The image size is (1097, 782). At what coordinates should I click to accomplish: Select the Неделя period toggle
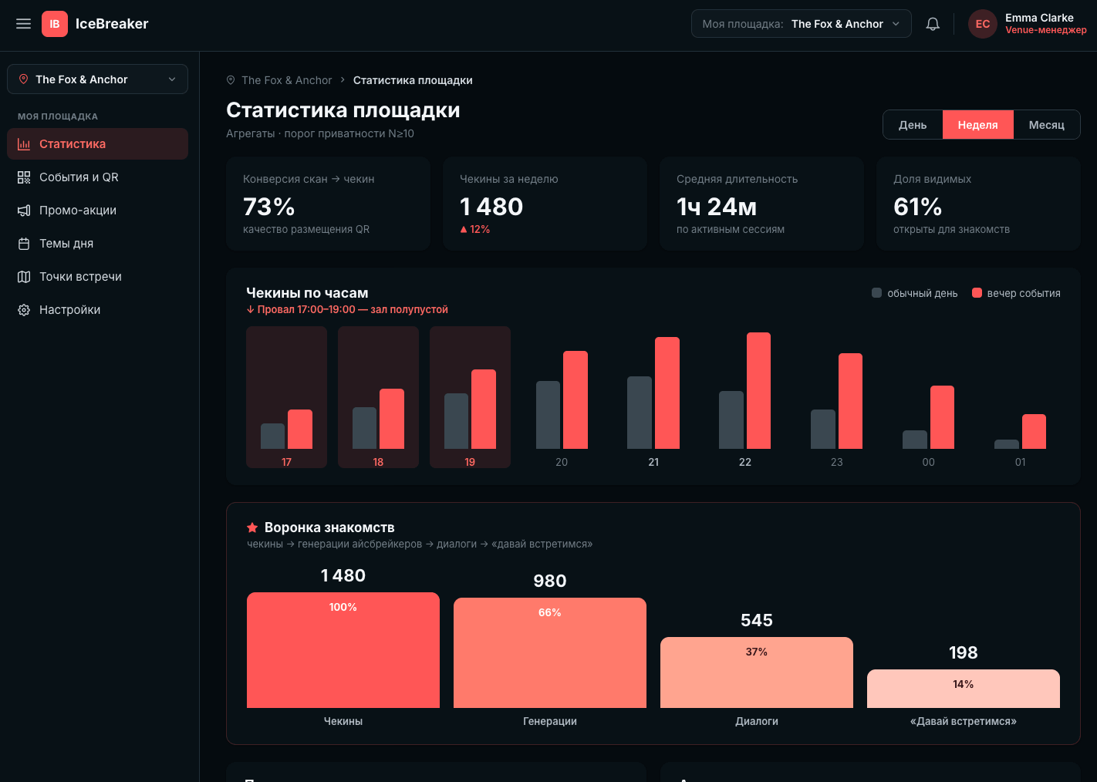click(977, 125)
